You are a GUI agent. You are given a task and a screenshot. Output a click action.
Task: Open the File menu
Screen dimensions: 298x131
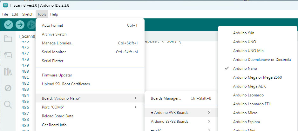[x=5, y=14]
